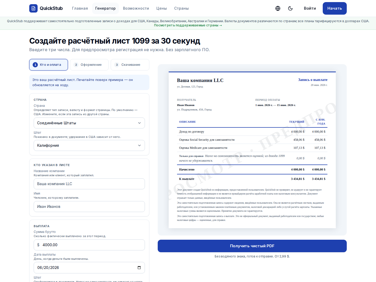Open the calendar picker in the date field
Image resolution: width=376 pixels, height=282 pixels.
pos(139,268)
